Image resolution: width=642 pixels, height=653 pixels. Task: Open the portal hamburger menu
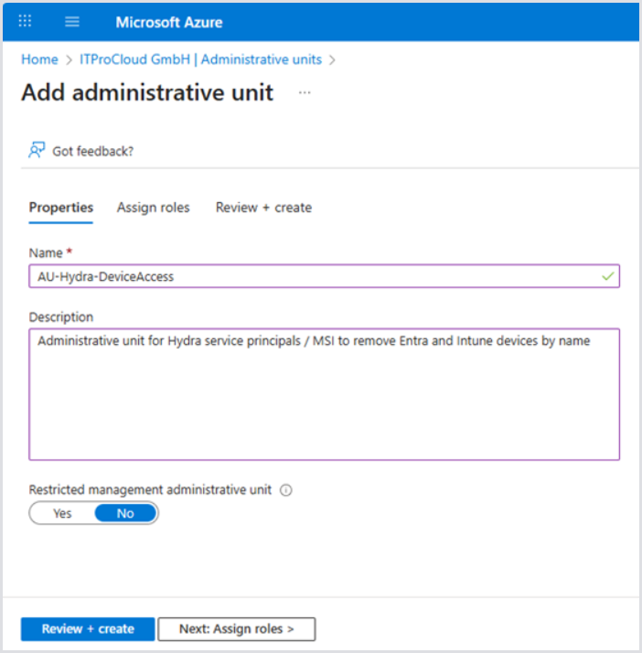pos(73,21)
